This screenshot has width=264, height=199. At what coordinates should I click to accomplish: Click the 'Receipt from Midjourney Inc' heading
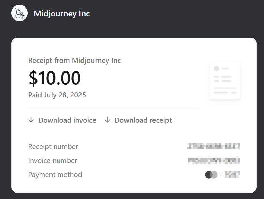[x=74, y=61]
